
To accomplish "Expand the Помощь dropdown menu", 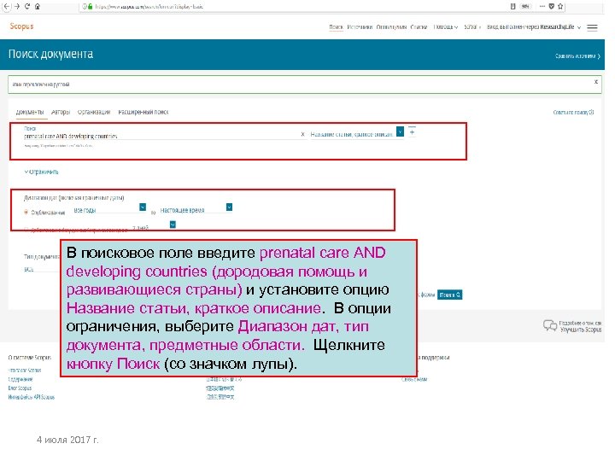I will pos(446,27).
